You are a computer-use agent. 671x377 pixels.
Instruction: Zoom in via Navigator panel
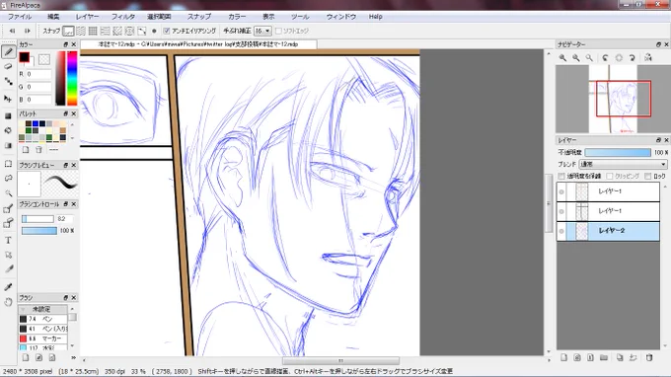562,57
